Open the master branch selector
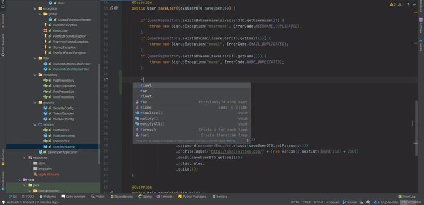424x205 pixels. click(350, 202)
